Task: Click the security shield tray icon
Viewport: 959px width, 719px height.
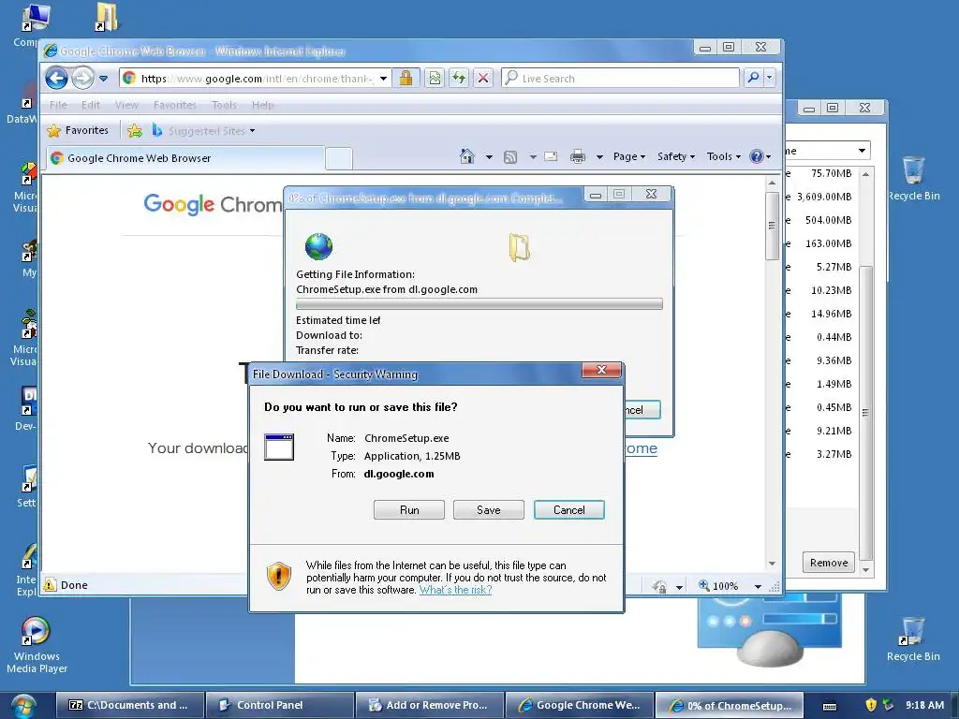Action: (871, 705)
